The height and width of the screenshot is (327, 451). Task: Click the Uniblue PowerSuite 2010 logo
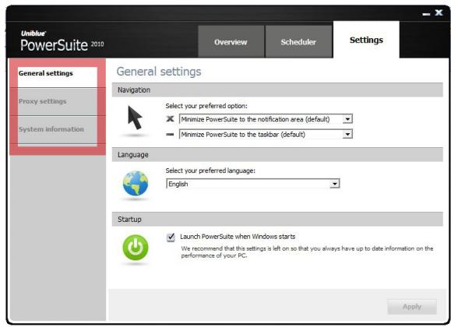tap(62, 40)
